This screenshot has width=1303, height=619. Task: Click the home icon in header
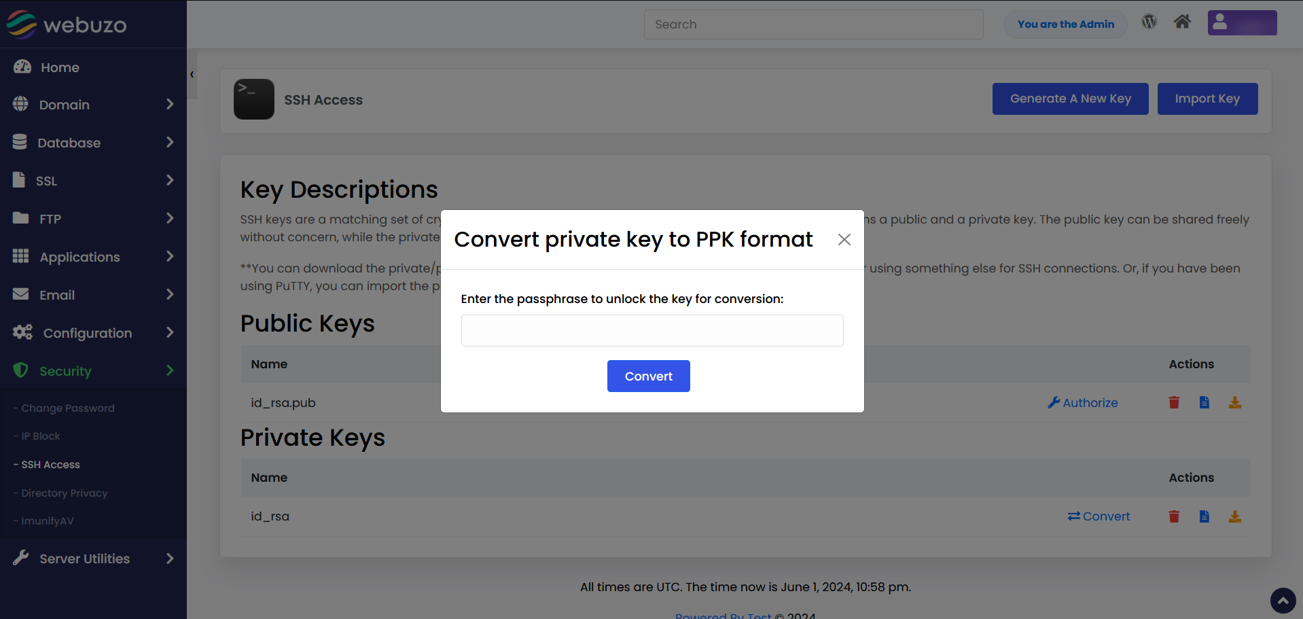click(x=1182, y=22)
